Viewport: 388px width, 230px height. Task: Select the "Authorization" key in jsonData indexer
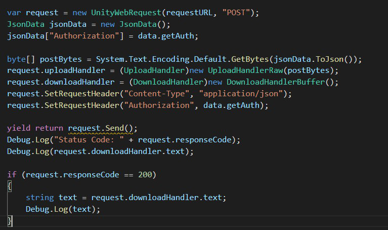point(84,36)
